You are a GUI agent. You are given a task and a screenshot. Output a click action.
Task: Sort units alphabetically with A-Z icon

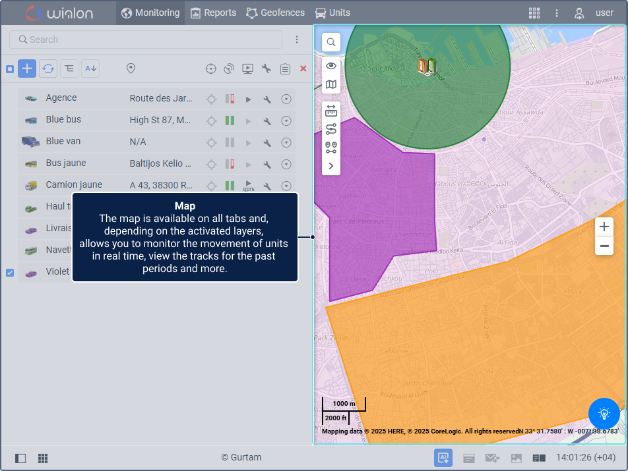[90, 69]
